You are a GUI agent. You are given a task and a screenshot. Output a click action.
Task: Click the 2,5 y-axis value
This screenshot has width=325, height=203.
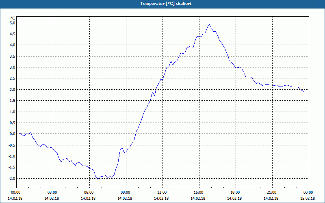pyautogui.click(x=13, y=78)
